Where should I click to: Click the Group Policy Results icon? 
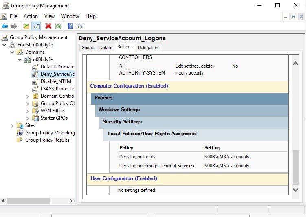point(20,140)
